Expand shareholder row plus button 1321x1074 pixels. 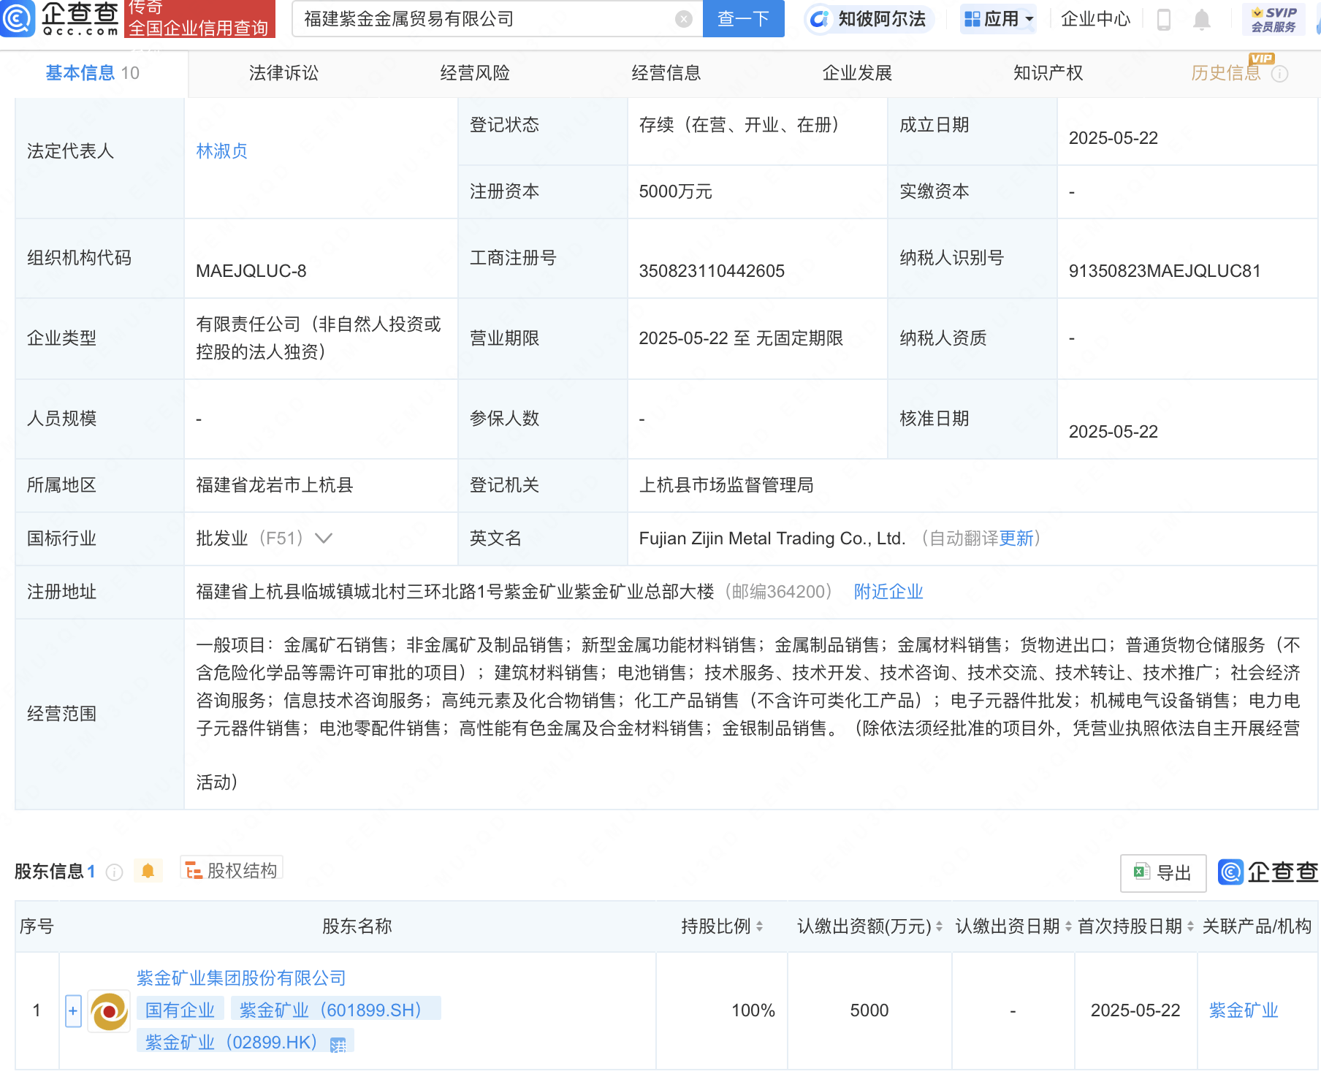(x=73, y=1011)
